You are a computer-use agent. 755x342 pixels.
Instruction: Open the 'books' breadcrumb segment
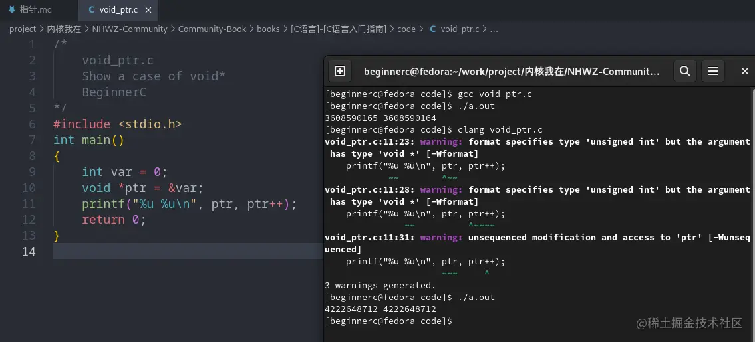tap(268, 29)
